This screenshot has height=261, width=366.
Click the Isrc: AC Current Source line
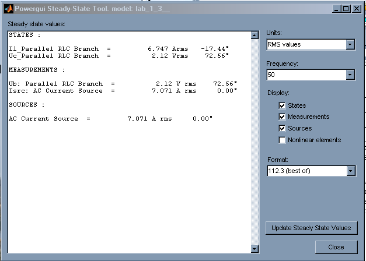pyautogui.click(x=123, y=91)
